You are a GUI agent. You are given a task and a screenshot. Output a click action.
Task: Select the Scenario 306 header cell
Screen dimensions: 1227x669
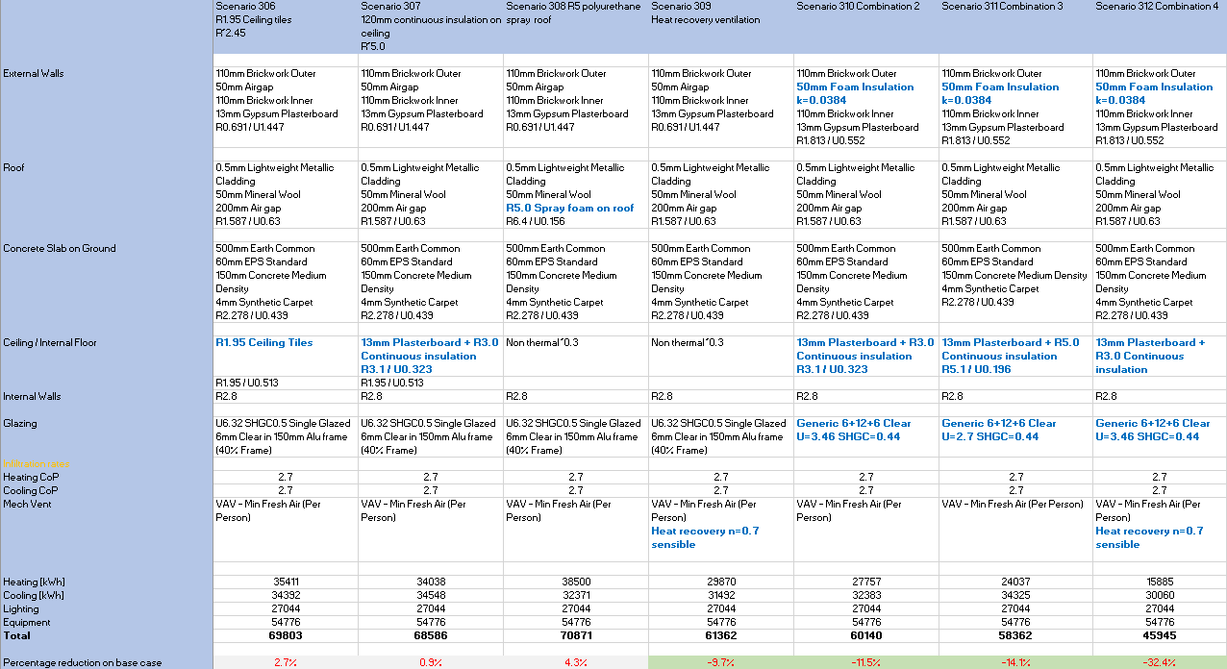coord(285,19)
